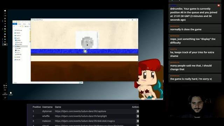
Task: Open the taskbar search icon
Action: (x=5, y=13)
